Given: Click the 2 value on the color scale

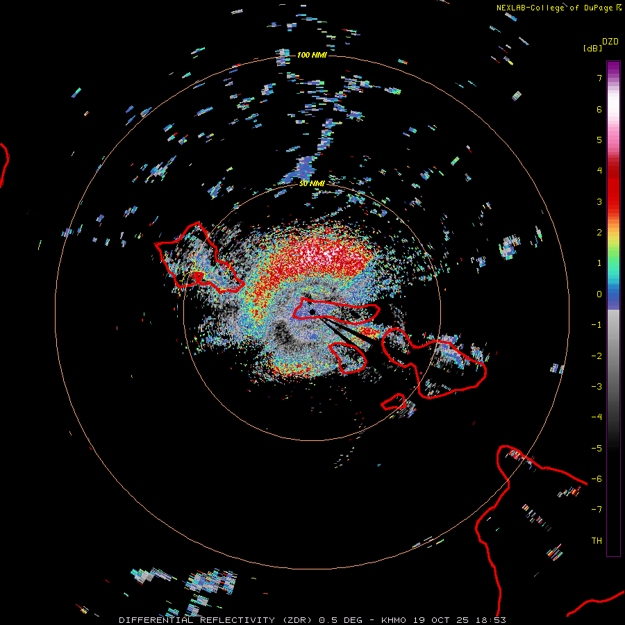Looking at the screenshot, I should point(599,233).
